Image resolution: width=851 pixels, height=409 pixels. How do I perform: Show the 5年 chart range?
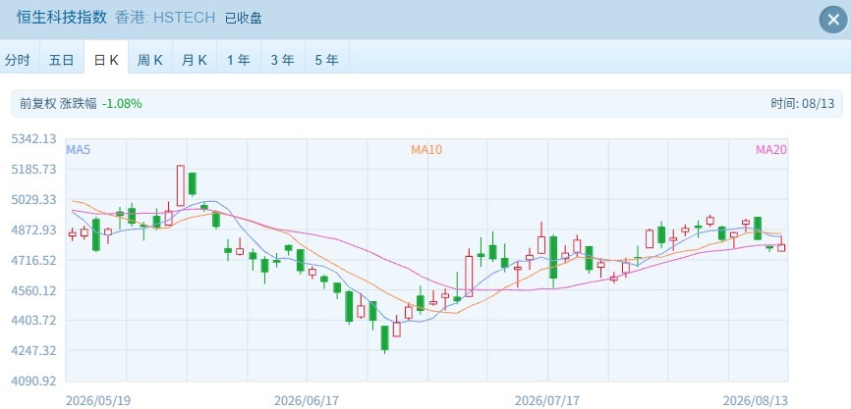[x=326, y=60]
